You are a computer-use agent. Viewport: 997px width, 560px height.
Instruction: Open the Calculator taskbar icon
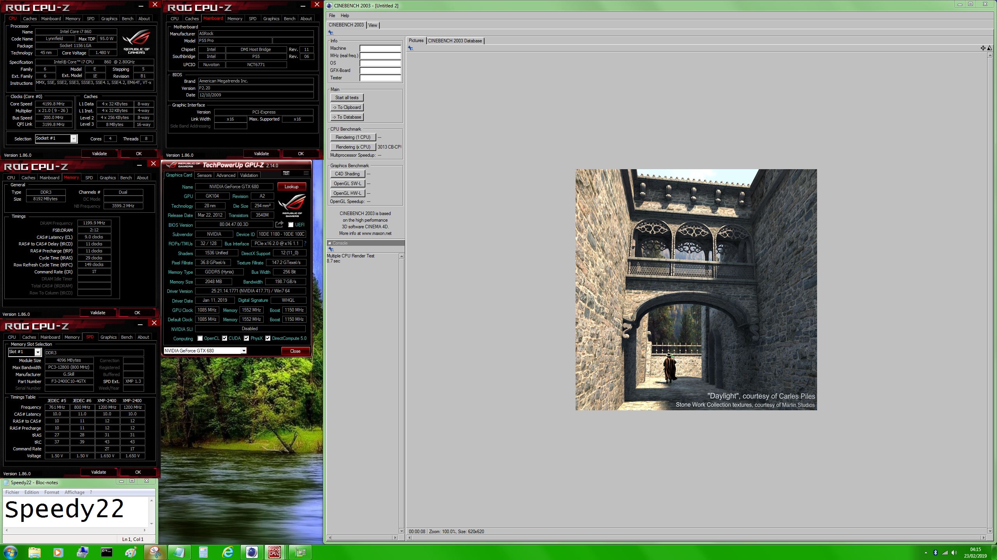click(x=203, y=552)
